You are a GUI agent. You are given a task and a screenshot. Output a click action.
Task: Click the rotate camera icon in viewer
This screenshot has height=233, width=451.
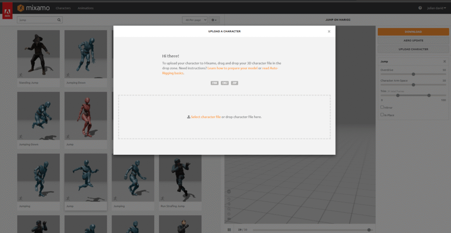click(229, 199)
